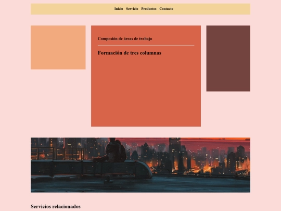Click the 'Servicios relacionados' heading
Viewport: 281px width, 211px height.
tap(56, 206)
